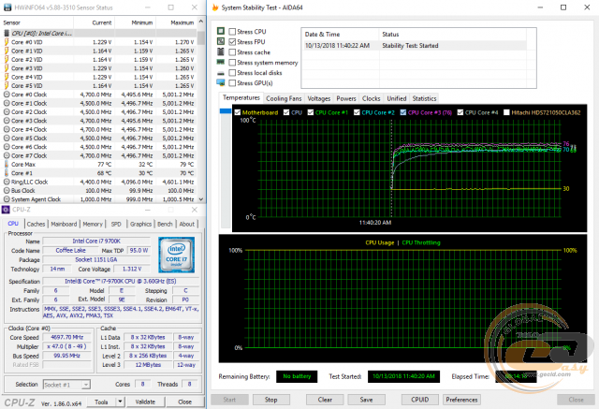The width and height of the screenshot is (599, 409).
Task: Toggle the CPU graph checkbox
Action: point(286,112)
